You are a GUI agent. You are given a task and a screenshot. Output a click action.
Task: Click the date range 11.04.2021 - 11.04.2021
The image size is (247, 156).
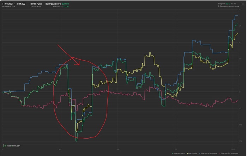click(x=14, y=4)
